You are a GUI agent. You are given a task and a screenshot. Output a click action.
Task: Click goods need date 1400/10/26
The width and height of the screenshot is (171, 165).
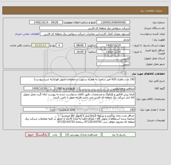pyautogui.click(x=39, y=88)
